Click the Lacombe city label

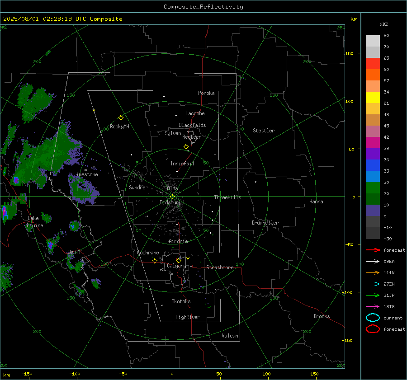pos(195,113)
